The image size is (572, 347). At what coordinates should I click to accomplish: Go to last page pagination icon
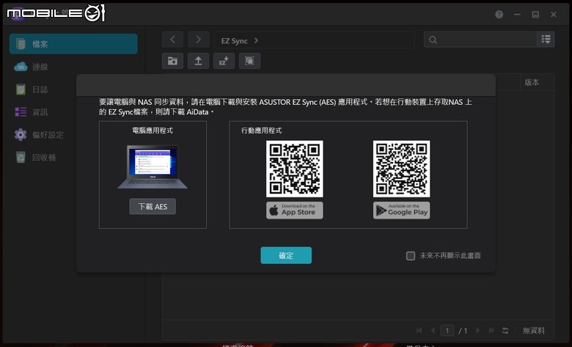491,330
